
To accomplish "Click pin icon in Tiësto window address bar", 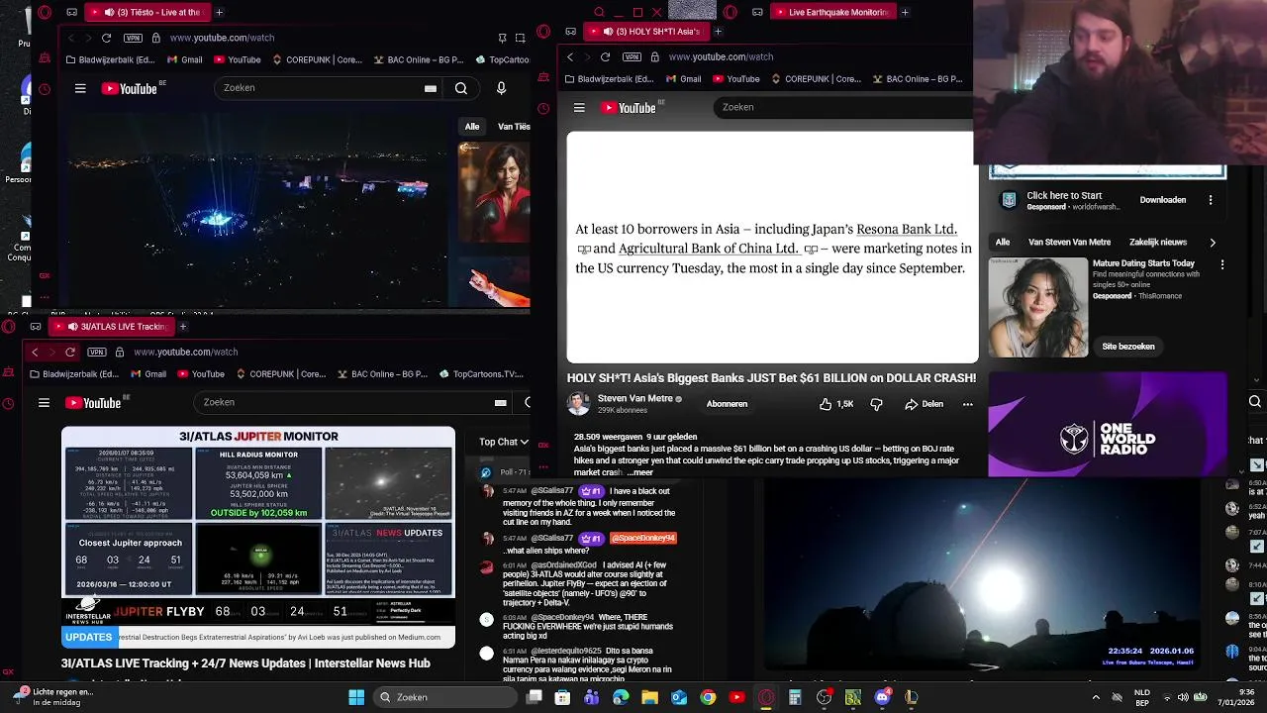I will pos(503,38).
